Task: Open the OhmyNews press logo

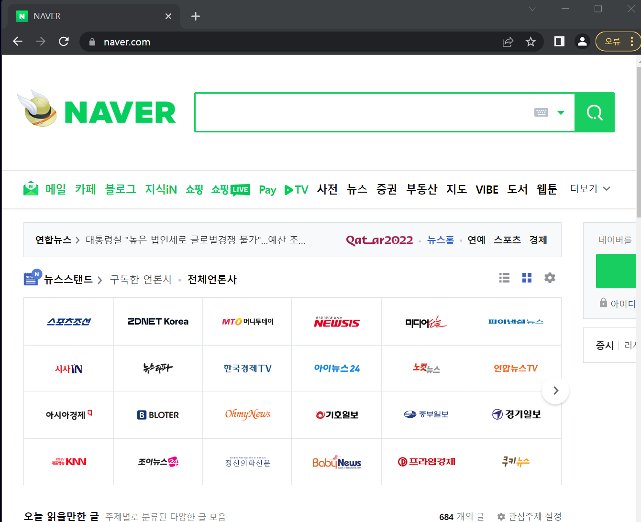Action: pos(247,414)
